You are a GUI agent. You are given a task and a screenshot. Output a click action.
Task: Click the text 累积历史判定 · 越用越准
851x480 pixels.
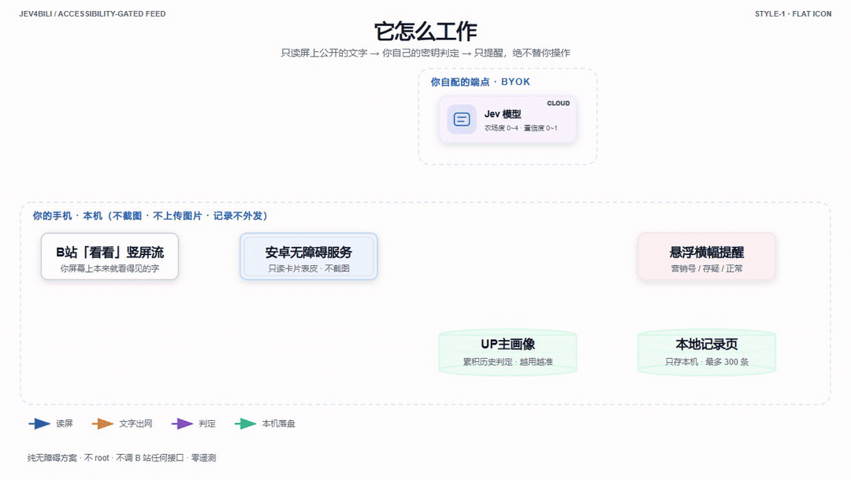[x=507, y=361]
